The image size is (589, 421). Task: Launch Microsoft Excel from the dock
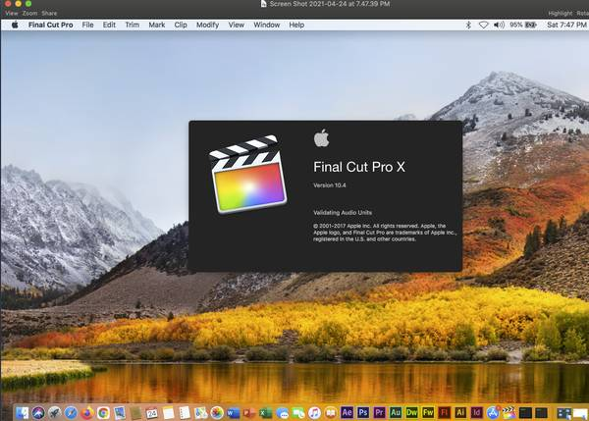[x=265, y=413]
